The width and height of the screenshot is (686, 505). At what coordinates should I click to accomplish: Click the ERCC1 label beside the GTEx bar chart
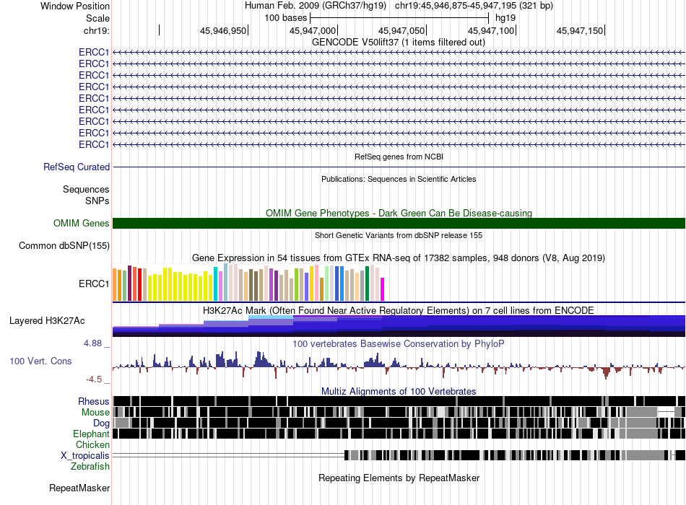(x=94, y=284)
